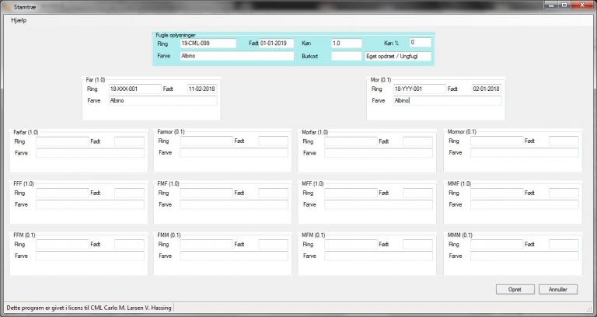Click the MMF Født field
597x317 pixels.
[564, 193]
